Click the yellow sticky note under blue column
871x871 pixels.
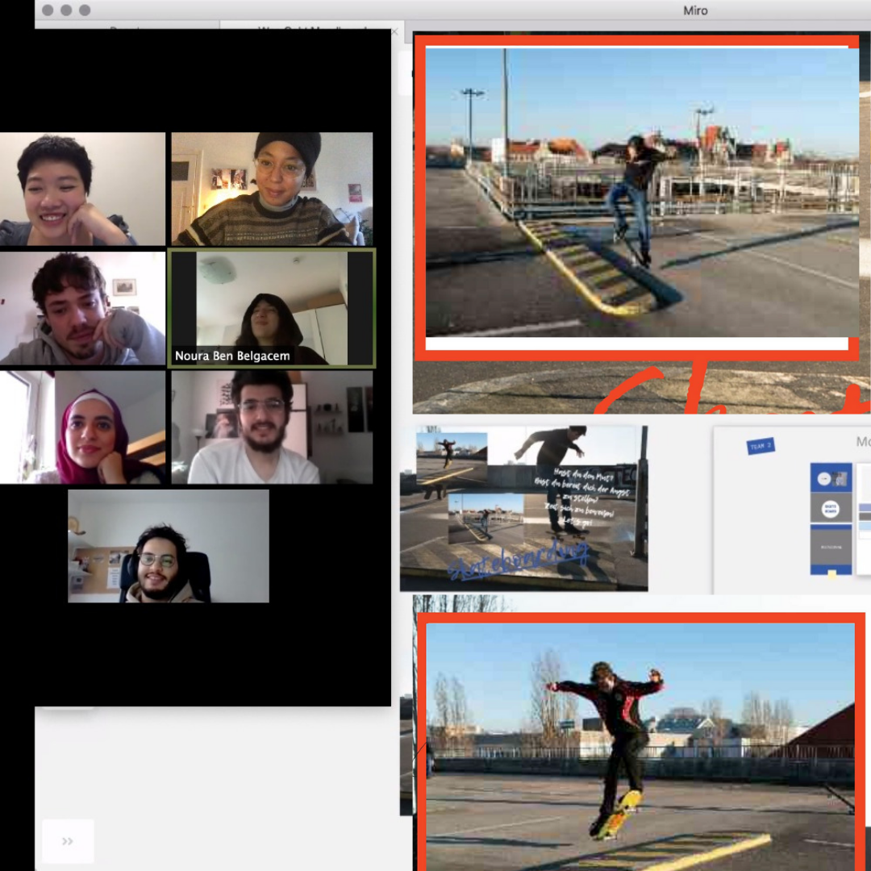(831, 574)
